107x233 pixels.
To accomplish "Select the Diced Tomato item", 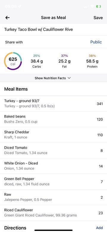I will (x=53, y=150).
